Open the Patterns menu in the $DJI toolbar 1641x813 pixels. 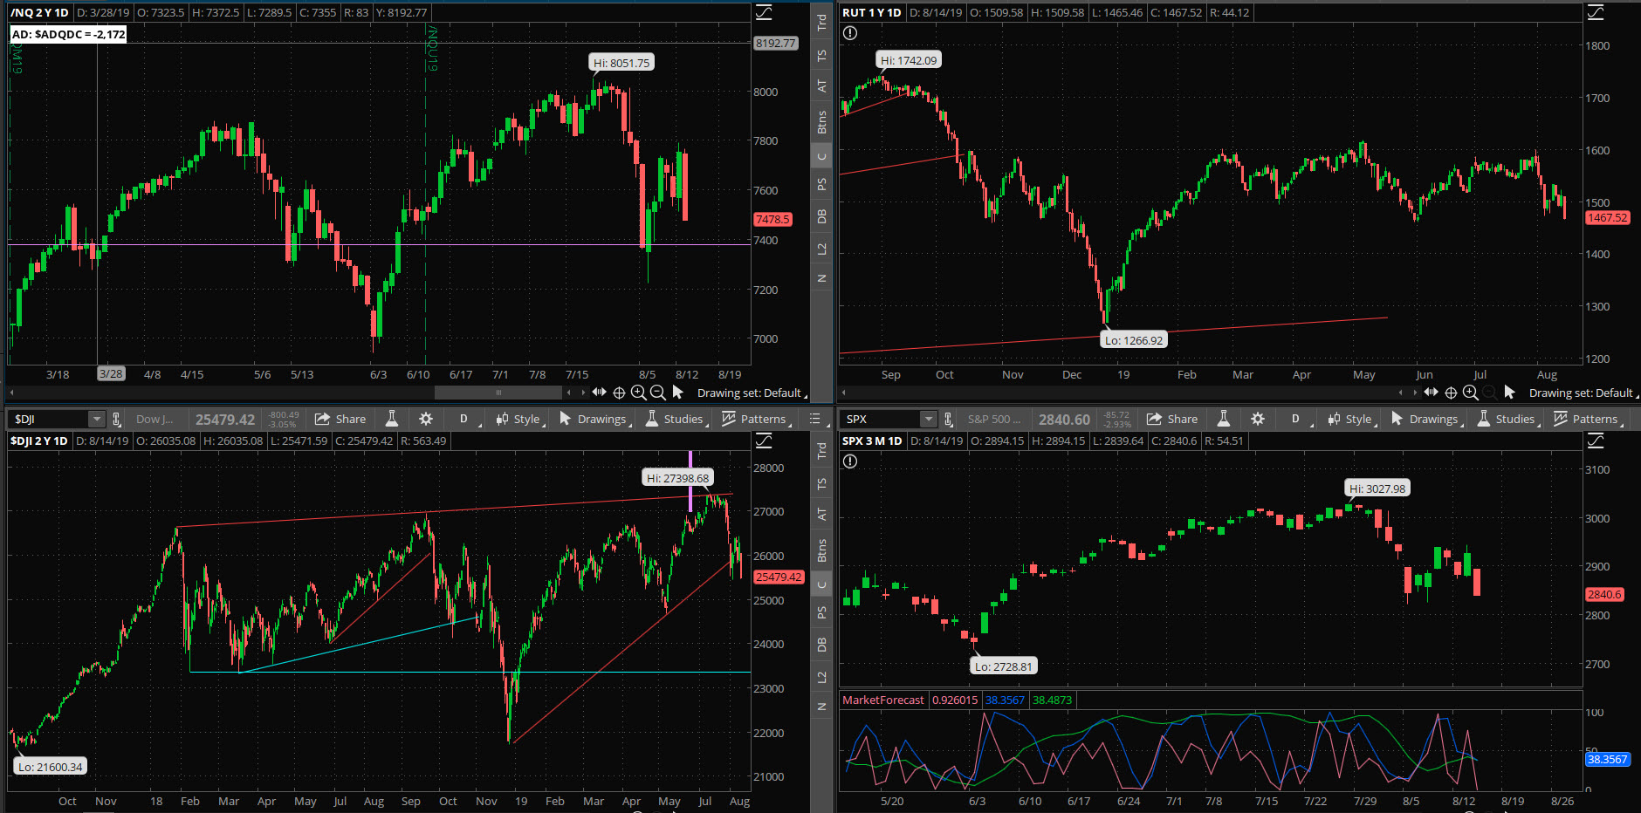(x=757, y=419)
